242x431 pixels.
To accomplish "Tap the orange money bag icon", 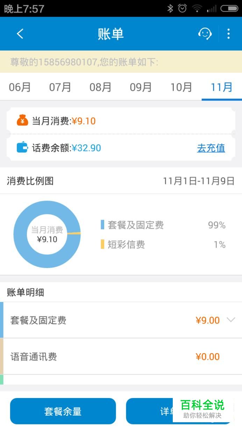I will click(22, 121).
